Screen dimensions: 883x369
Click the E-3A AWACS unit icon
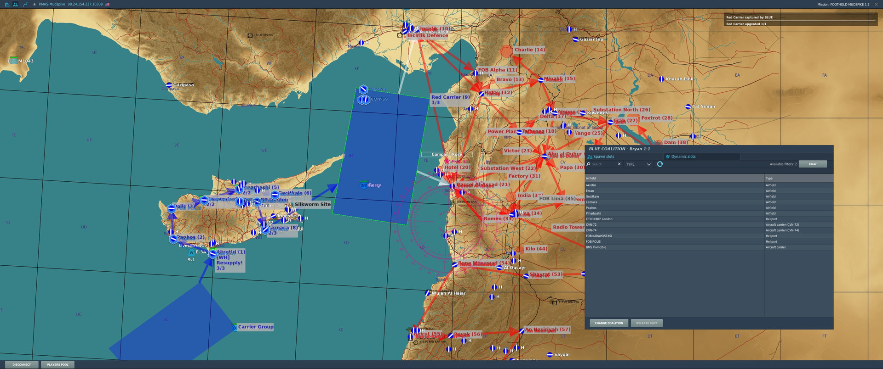192,252
